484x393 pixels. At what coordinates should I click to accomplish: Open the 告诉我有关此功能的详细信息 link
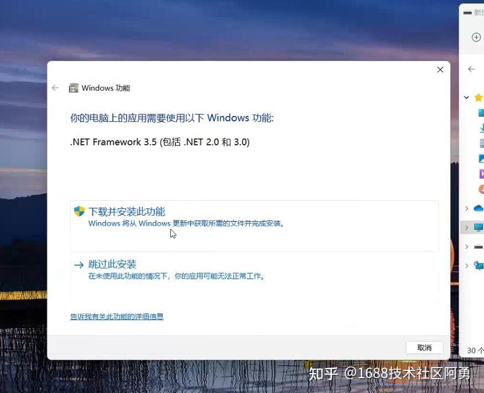click(117, 316)
